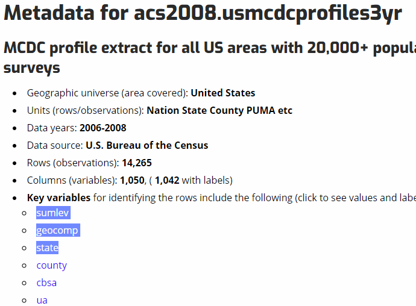This screenshot has width=416, height=306.
Task: Open the cbsa variable link
Action: [x=46, y=283]
